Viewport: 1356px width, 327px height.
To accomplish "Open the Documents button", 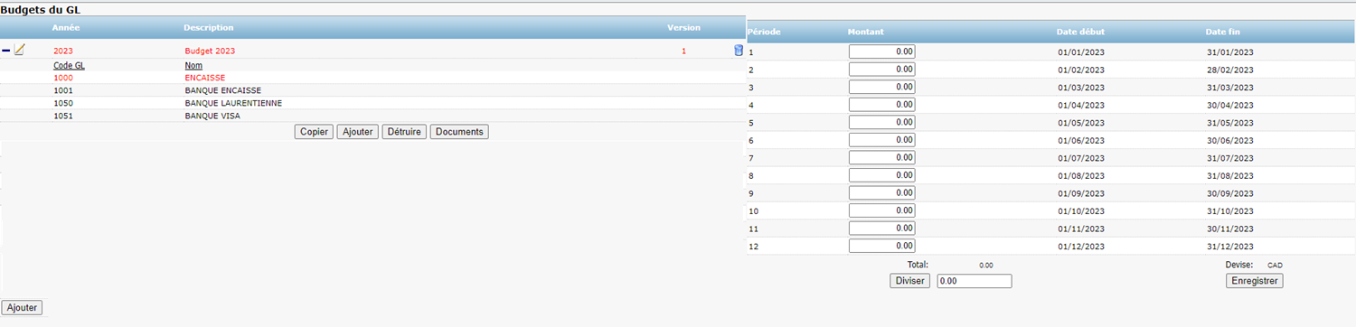I will pos(459,132).
